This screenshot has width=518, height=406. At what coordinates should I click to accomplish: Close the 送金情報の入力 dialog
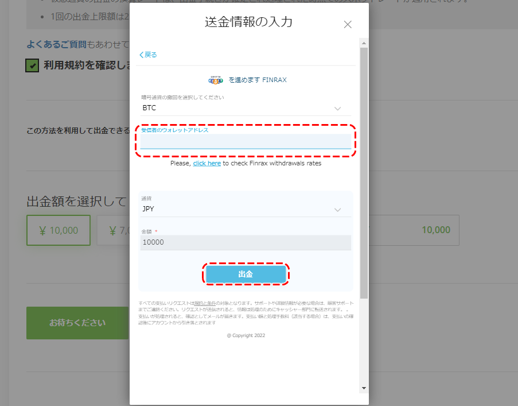point(347,25)
